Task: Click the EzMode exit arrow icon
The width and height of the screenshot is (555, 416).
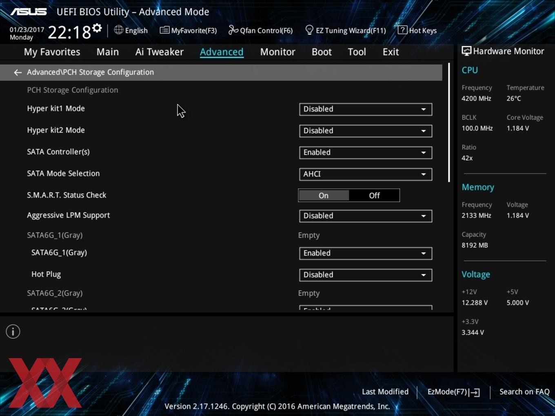Action: point(474,392)
